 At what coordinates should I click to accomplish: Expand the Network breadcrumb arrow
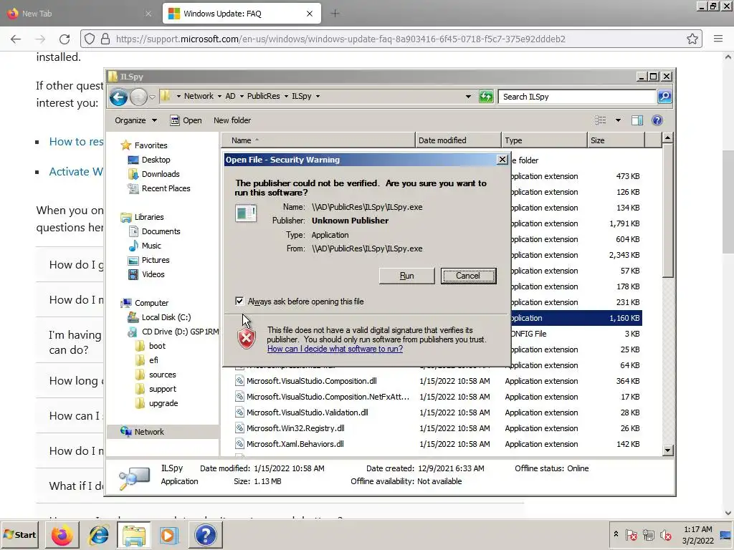219,97
